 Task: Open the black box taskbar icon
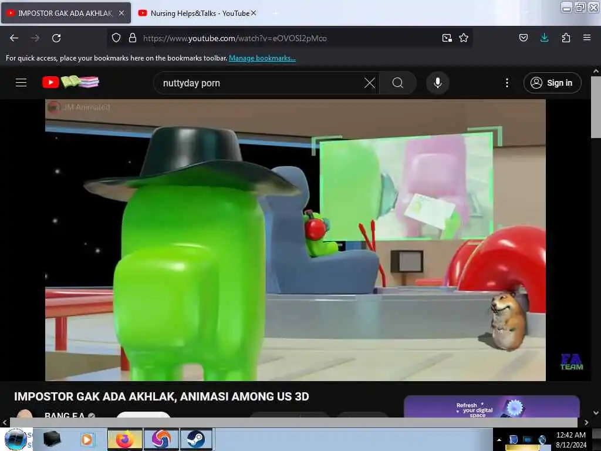click(52, 439)
